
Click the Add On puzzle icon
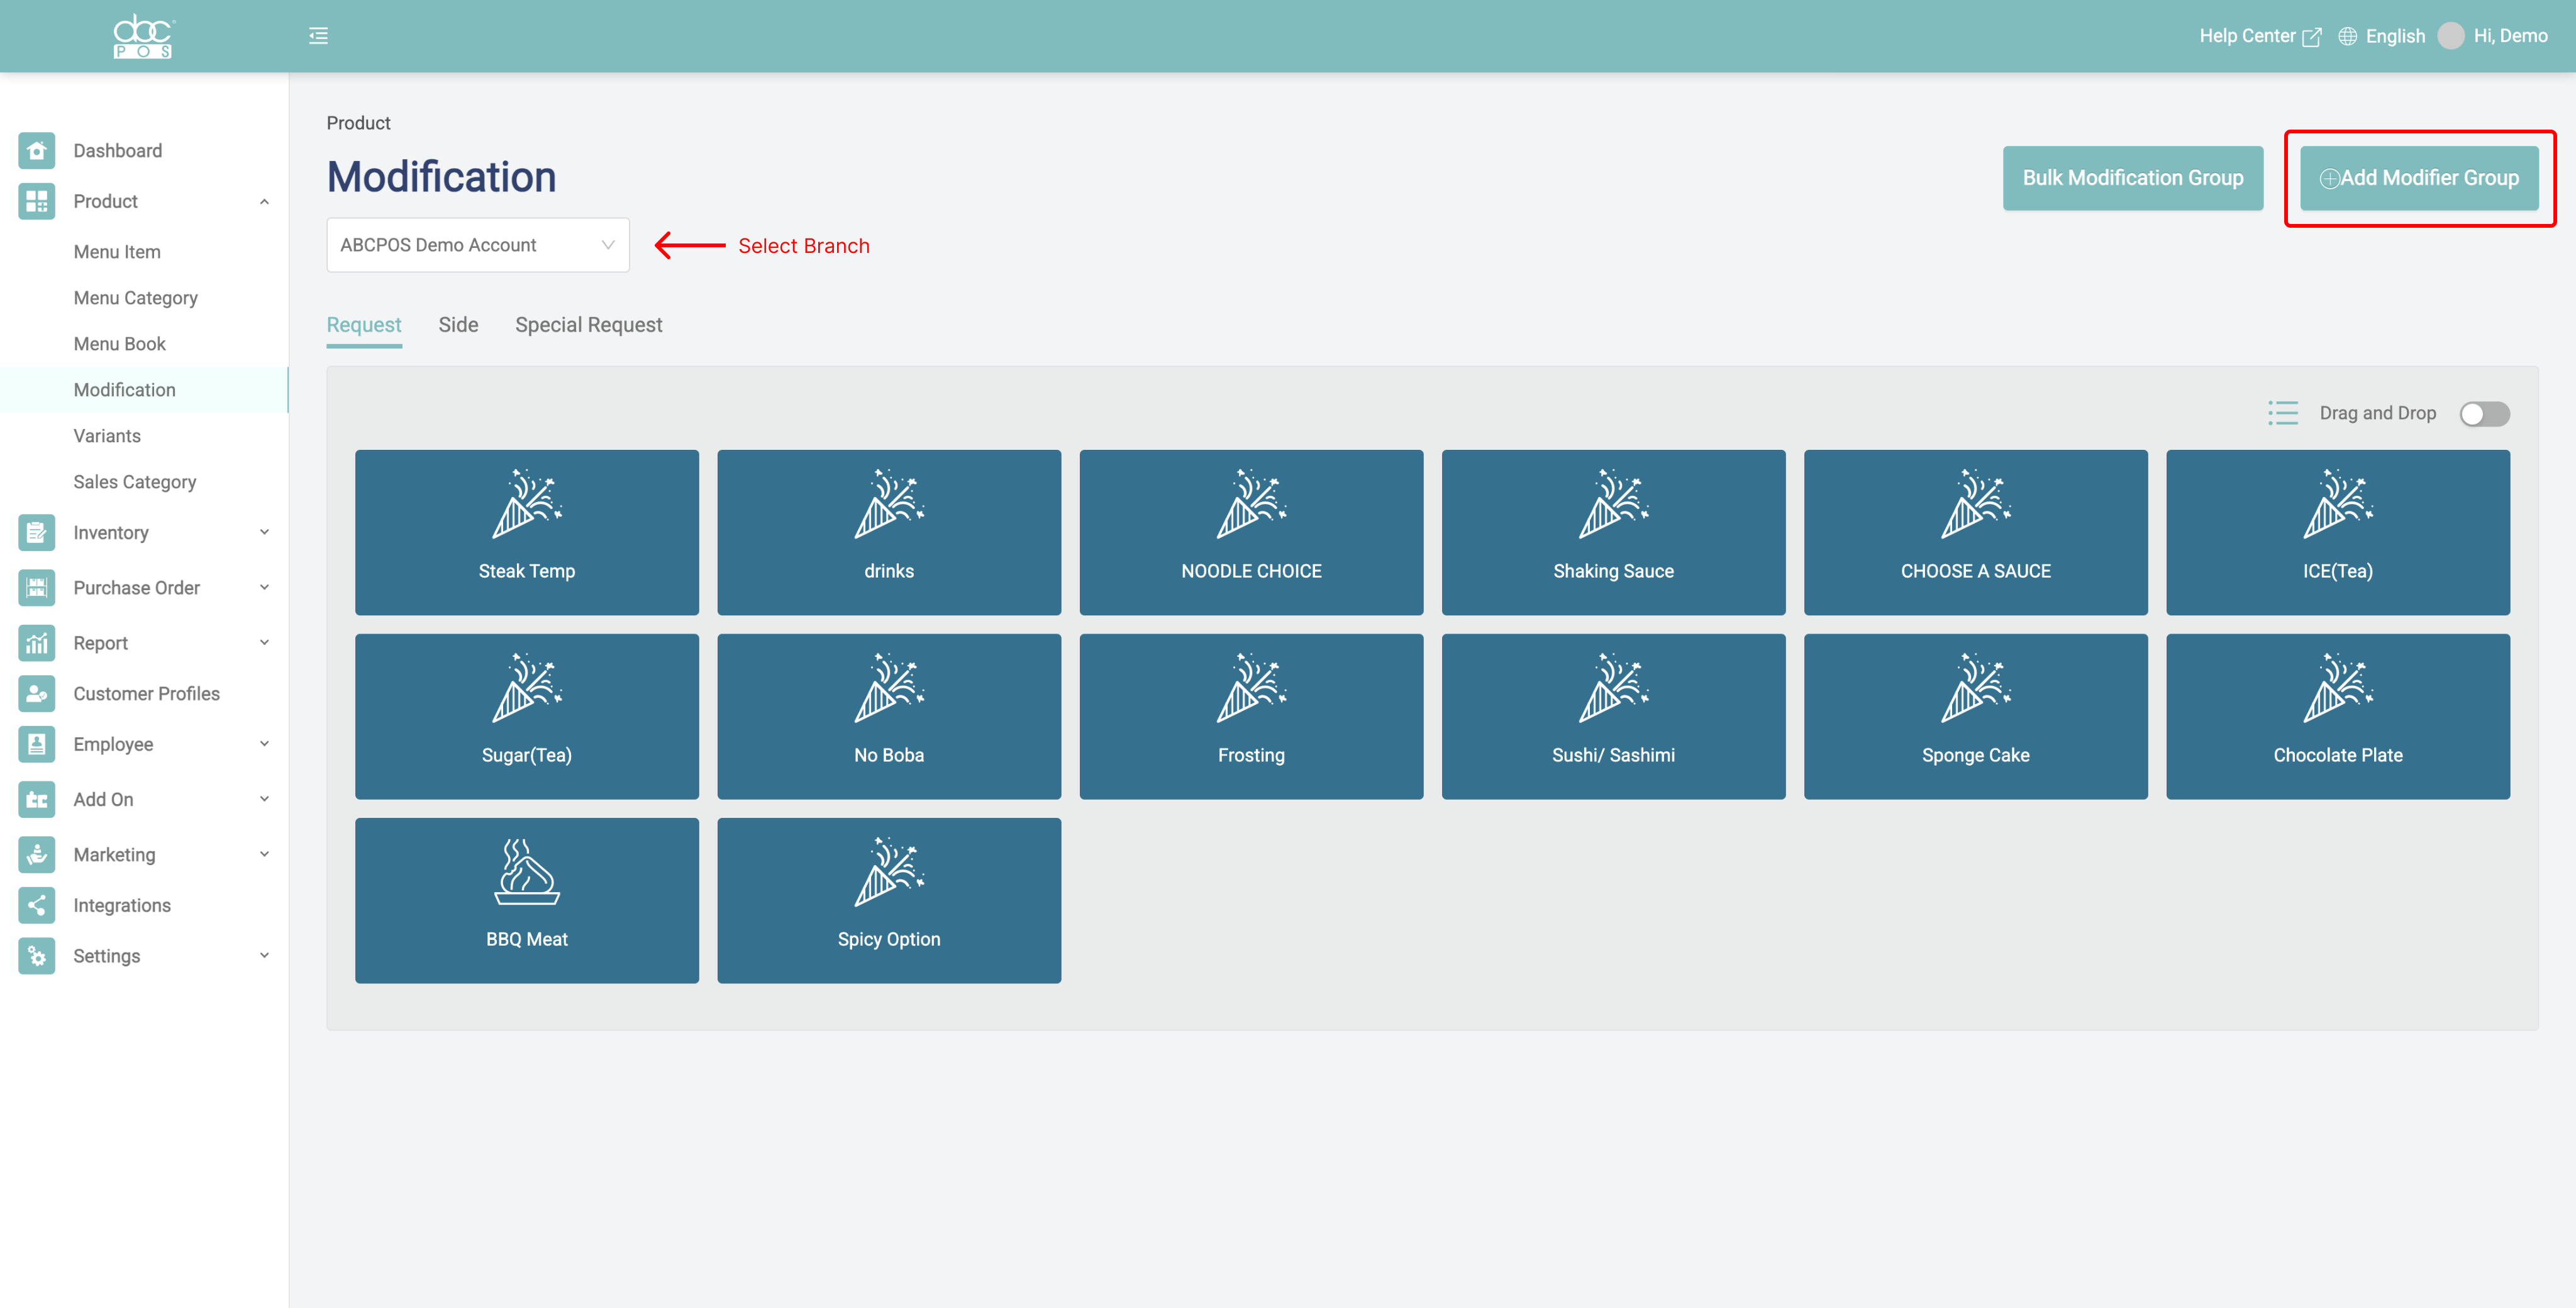coord(37,798)
